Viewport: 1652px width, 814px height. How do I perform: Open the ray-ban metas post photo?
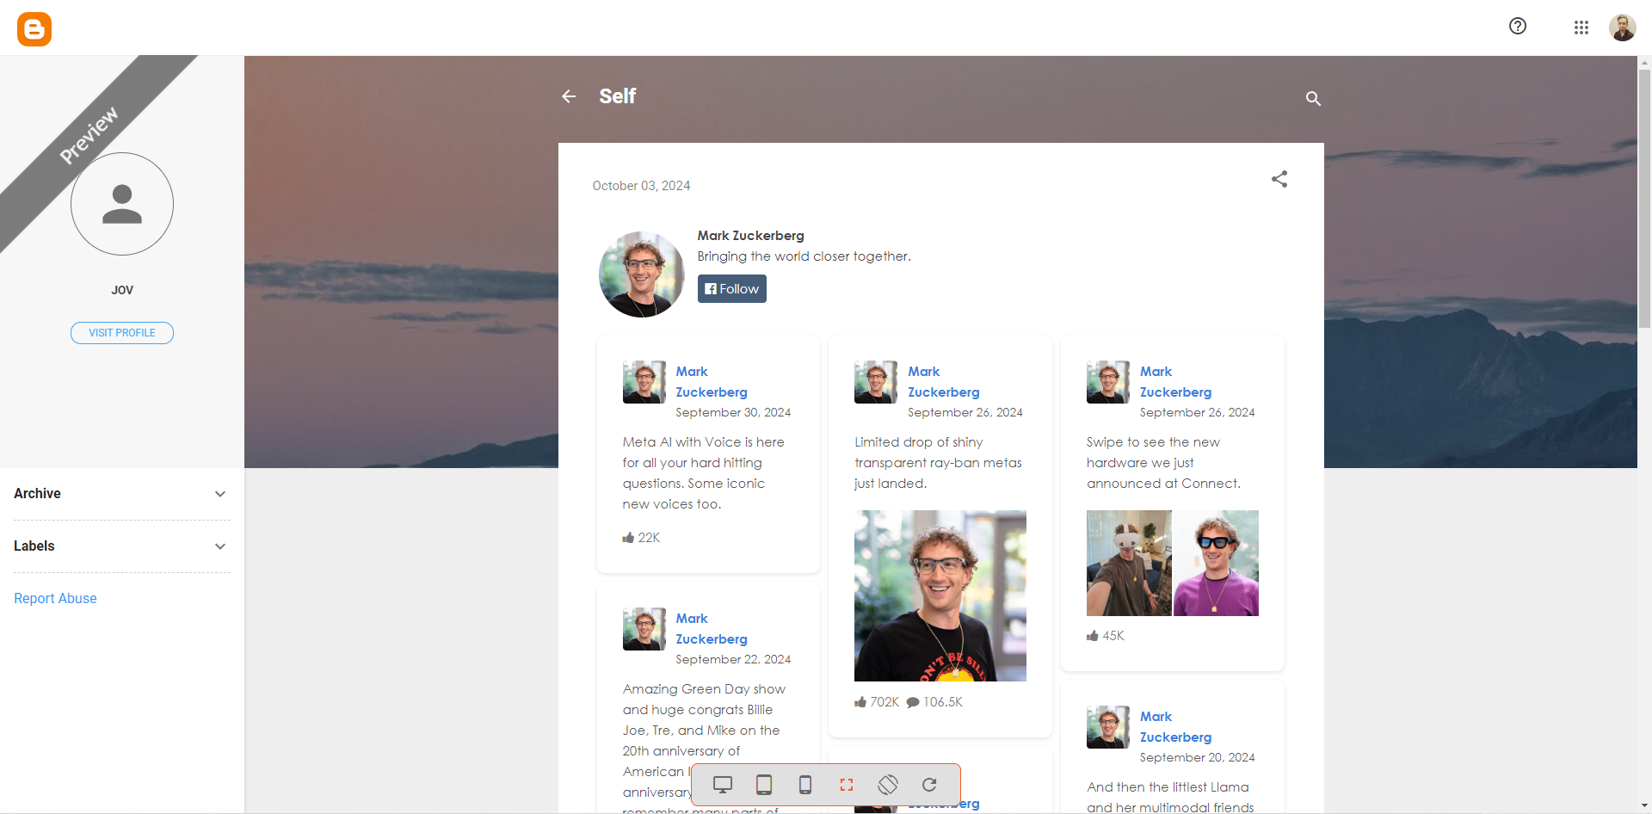940,595
